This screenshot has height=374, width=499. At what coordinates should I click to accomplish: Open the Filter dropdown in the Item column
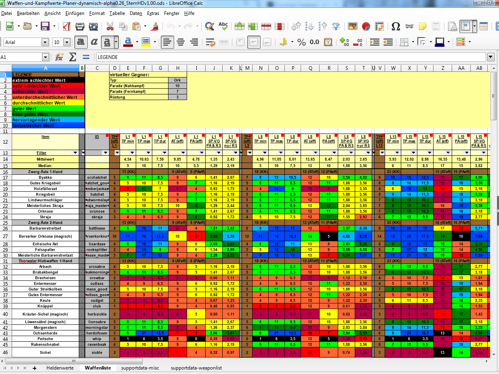(75, 153)
